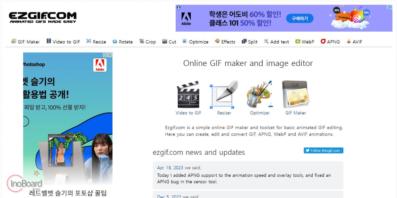Click the AdChoices icon on the top banner
The width and height of the screenshot is (397, 198).
[x=390, y=7]
